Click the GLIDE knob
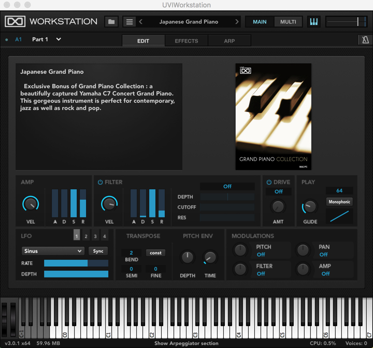The width and height of the screenshot is (373, 348). 310,206
